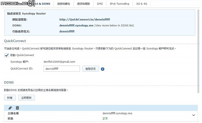Screen dimensions: 202x123
Task: Click the 'View more below in DDNS list' text
Action: (x=114, y=25)
